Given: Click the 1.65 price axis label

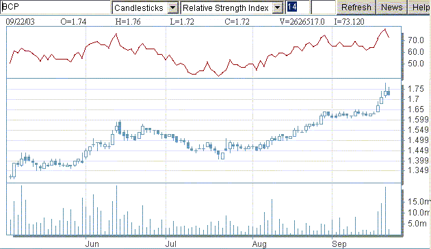Looking at the screenshot, I should coord(416,109).
